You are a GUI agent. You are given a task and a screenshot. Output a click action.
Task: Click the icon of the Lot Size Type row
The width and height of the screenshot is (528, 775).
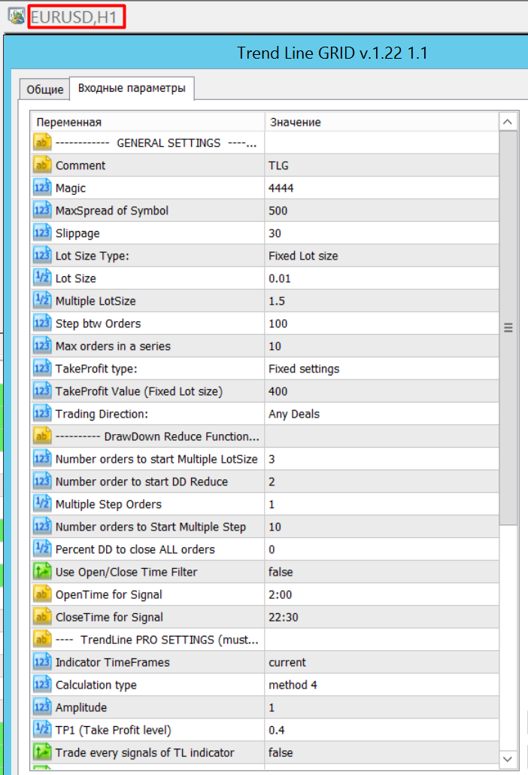42,256
